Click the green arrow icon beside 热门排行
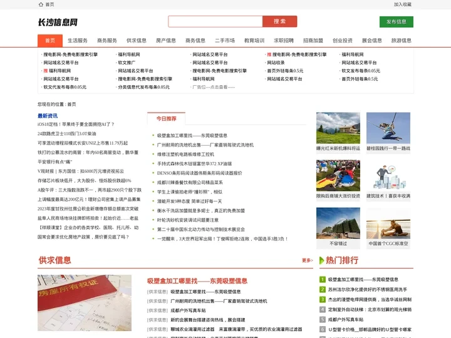This screenshot has width=451, height=338. (x=321, y=260)
